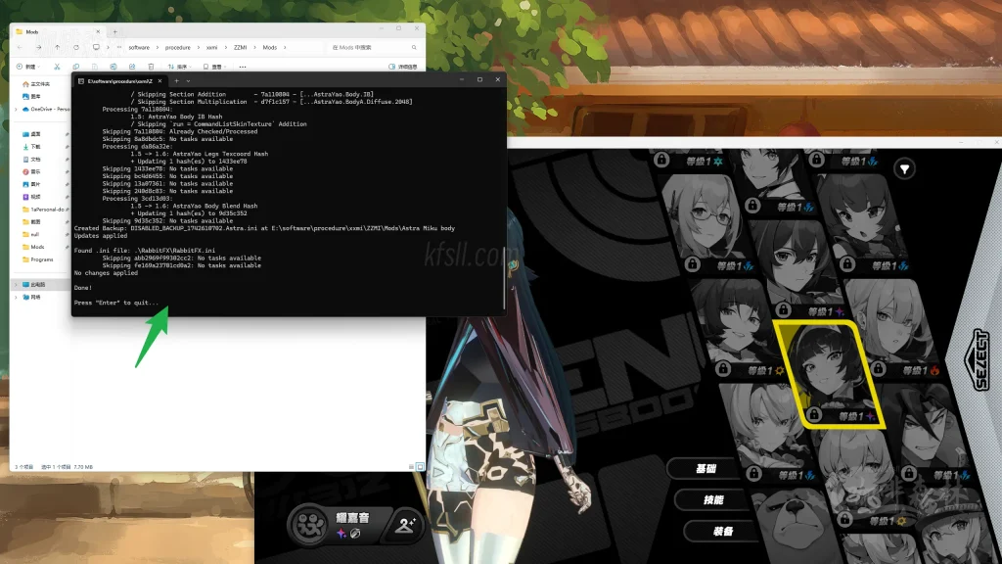Click the cut scissors icon in Explorer toolbar
This screenshot has width=1002, height=564.
(58, 67)
